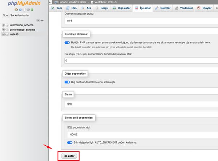The image size is (218, 161).
Task: Open SQL uyumluluk kipi dropdown NONE
Action: (143, 134)
